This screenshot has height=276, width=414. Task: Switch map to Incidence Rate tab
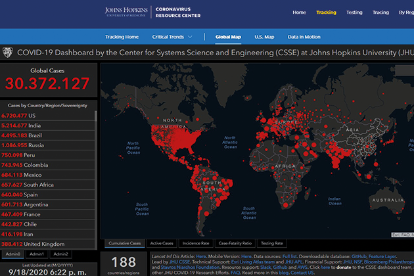[196, 243]
